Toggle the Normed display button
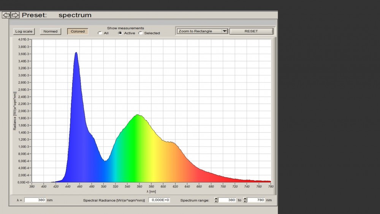 click(51, 32)
